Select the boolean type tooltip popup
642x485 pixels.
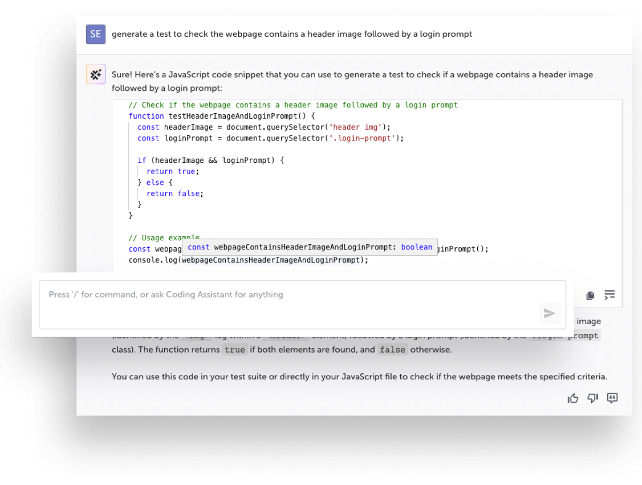(417, 247)
